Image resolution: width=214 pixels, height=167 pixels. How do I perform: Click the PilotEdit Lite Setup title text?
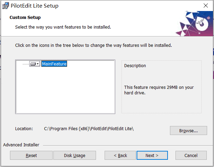(34, 6)
